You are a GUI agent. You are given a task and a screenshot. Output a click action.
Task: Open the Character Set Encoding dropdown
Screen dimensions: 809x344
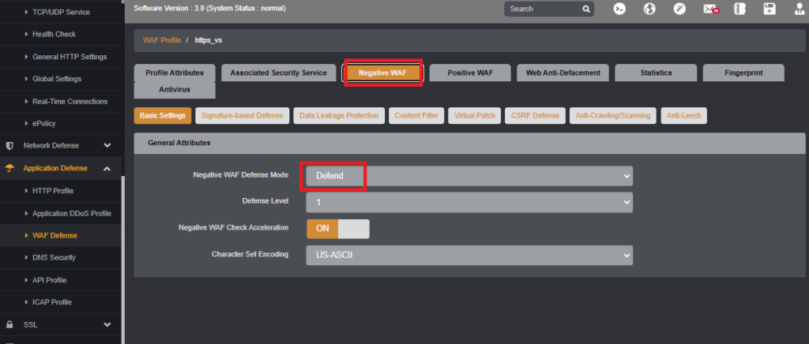point(469,255)
